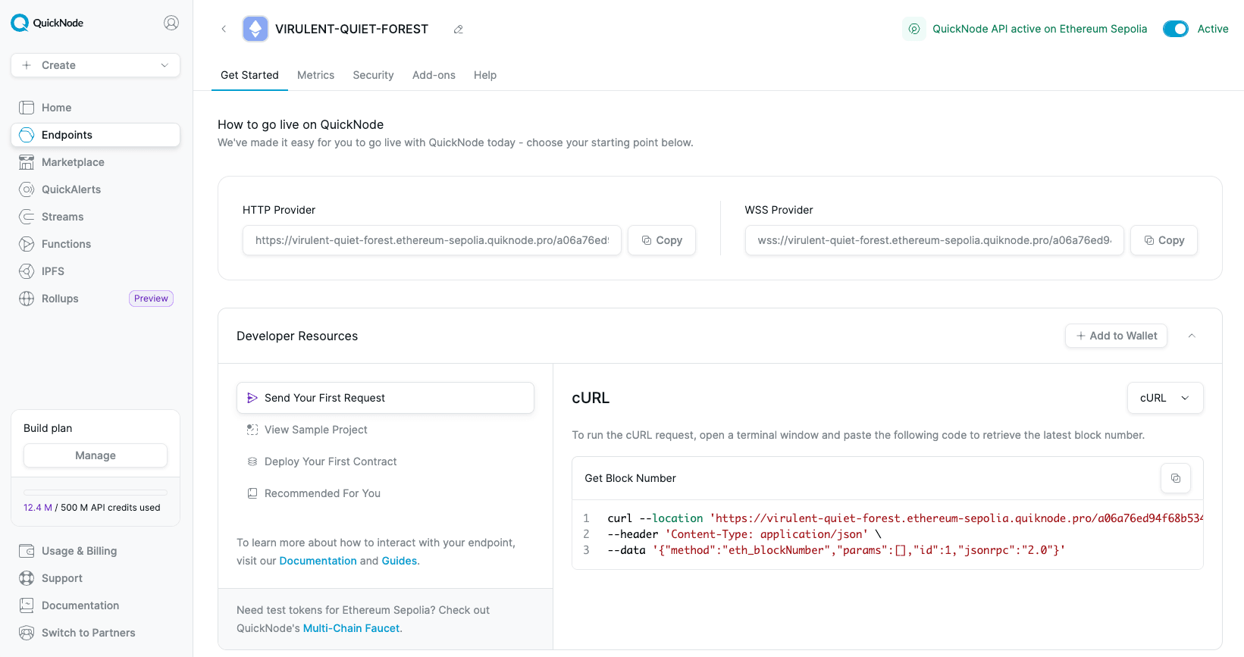Image resolution: width=1244 pixels, height=657 pixels.
Task: Click the Documentation book icon
Action: [x=27, y=605]
